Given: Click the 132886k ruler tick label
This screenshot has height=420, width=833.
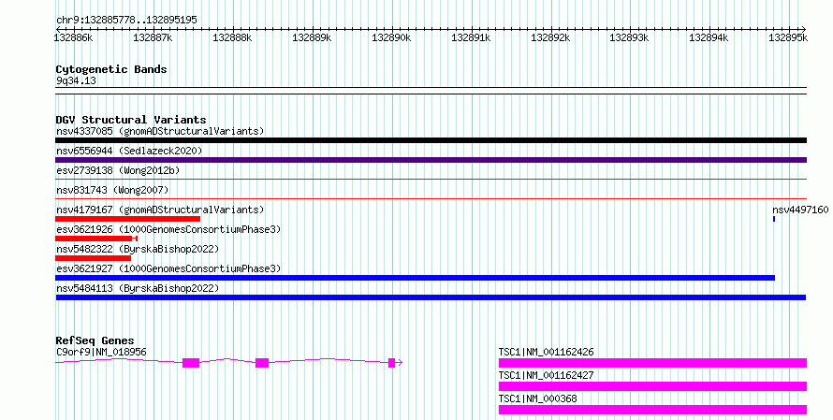Looking at the screenshot, I should pos(73,37).
